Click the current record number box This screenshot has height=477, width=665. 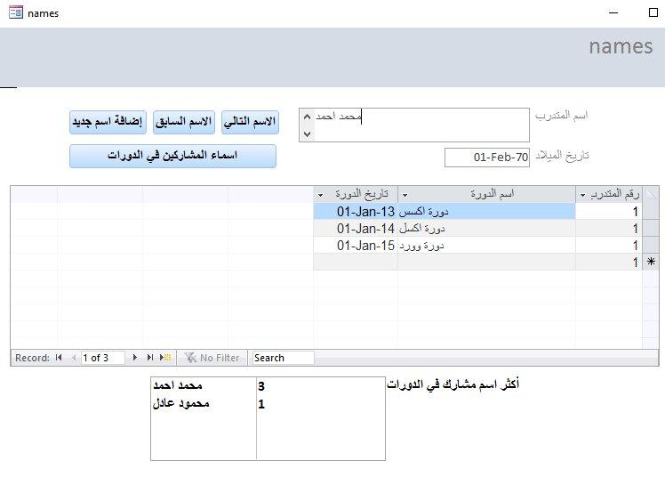(102, 358)
